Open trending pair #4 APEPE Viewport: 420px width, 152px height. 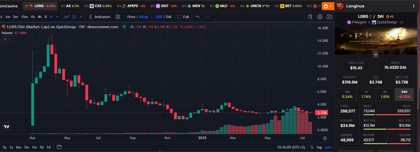pos(132,6)
